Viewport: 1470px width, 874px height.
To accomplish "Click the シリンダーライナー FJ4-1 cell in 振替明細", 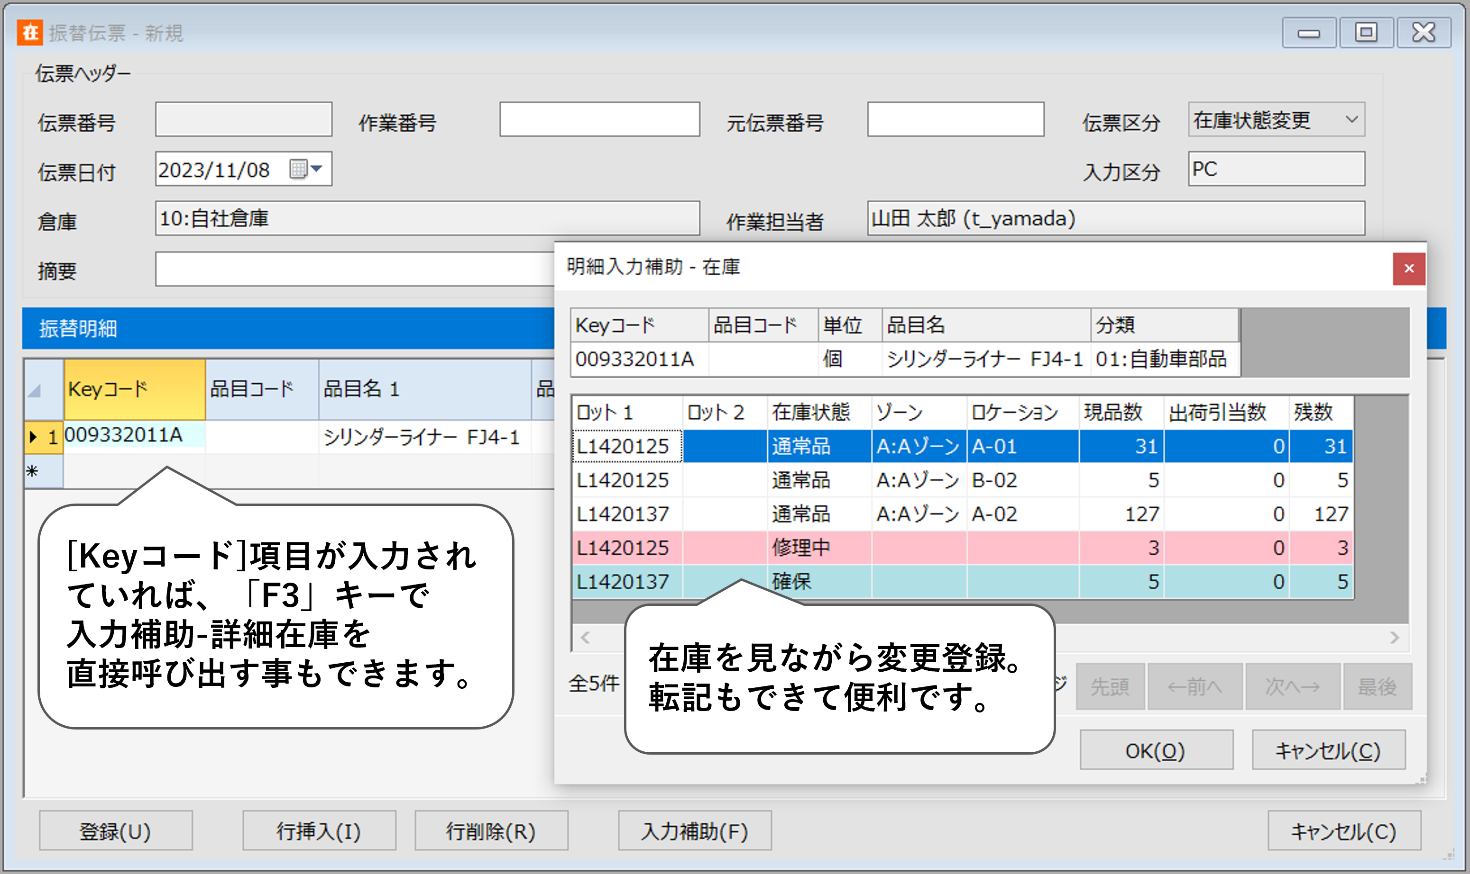I will [425, 437].
